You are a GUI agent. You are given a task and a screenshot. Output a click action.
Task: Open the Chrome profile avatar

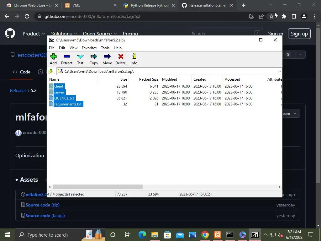point(304,16)
